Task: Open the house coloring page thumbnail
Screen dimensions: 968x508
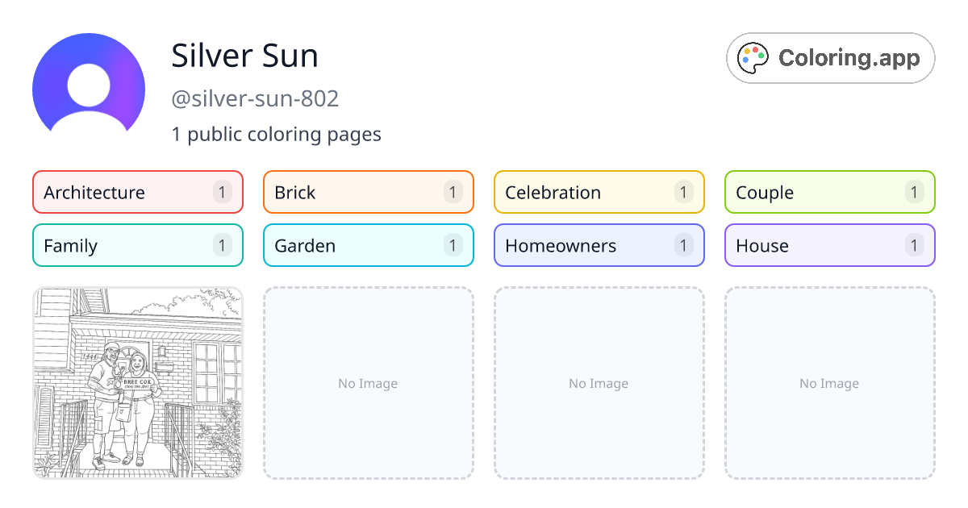Action: coord(137,383)
